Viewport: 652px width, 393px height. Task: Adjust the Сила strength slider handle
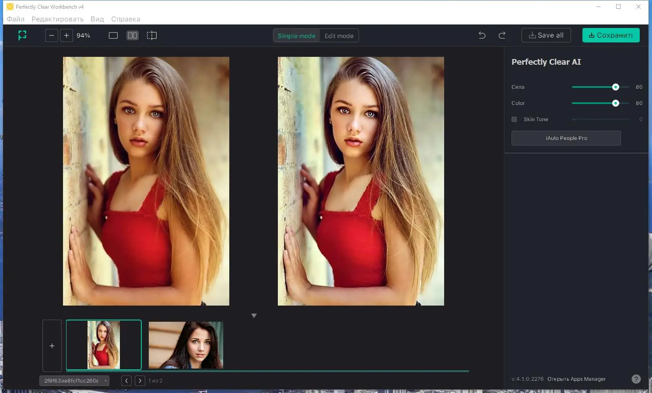point(616,87)
